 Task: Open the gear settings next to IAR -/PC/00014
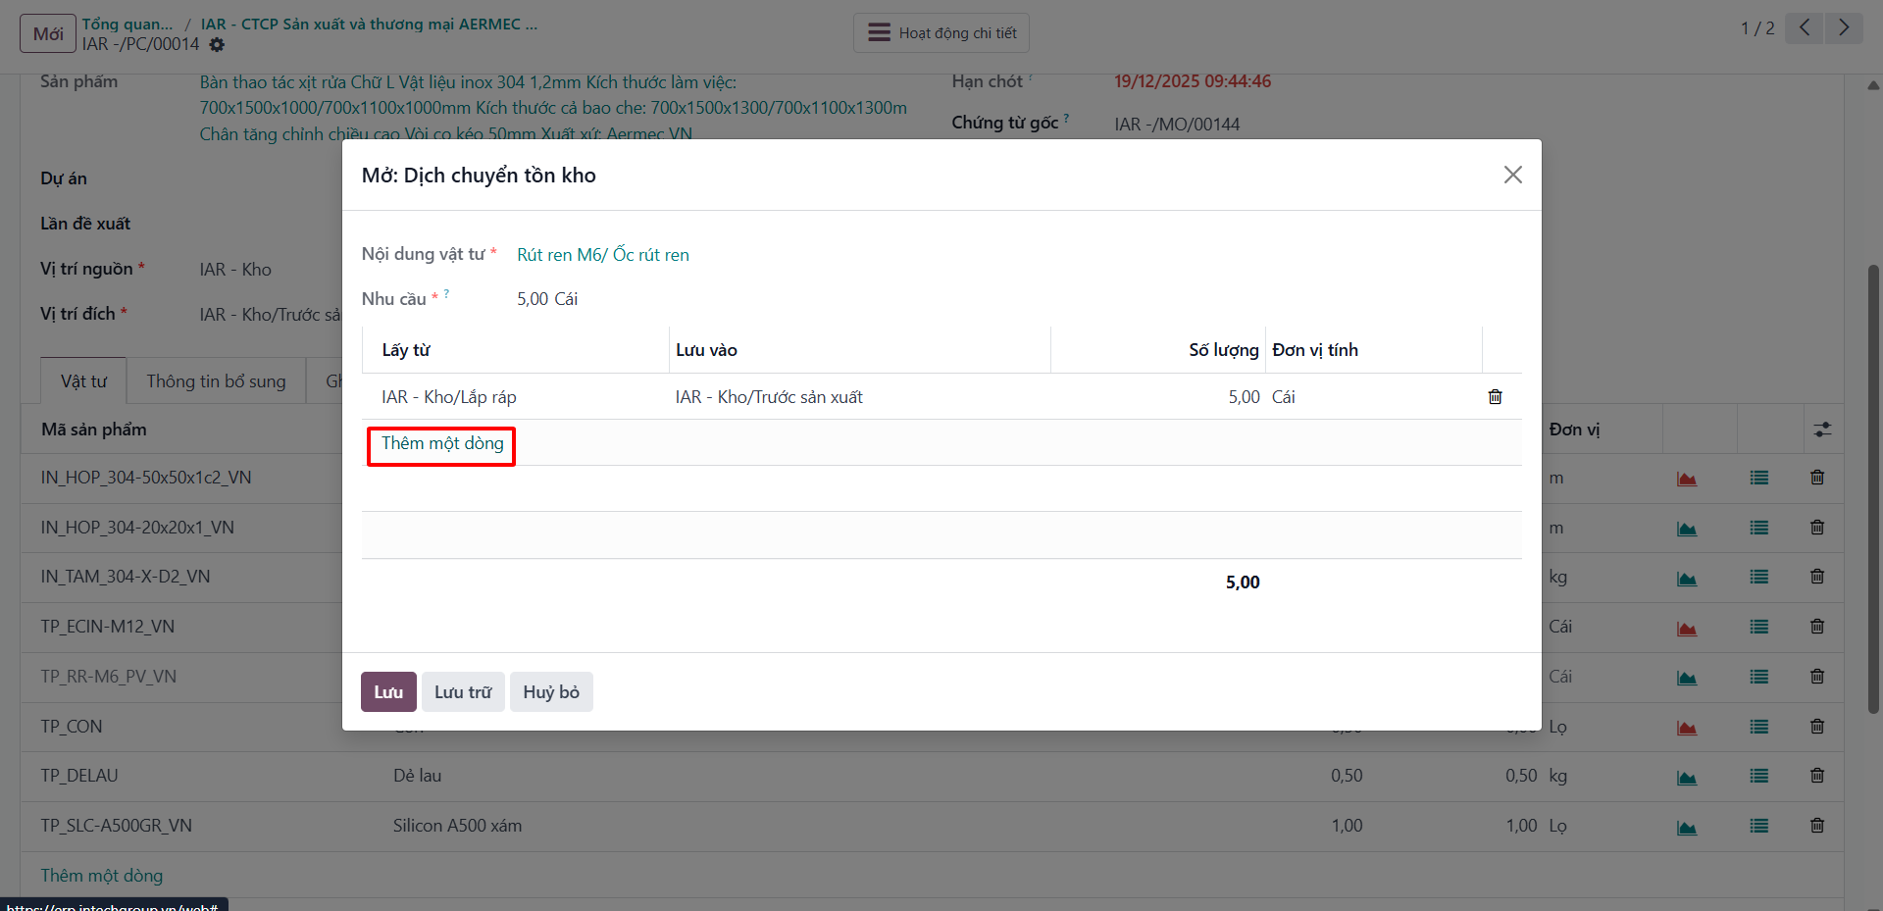[x=217, y=45]
